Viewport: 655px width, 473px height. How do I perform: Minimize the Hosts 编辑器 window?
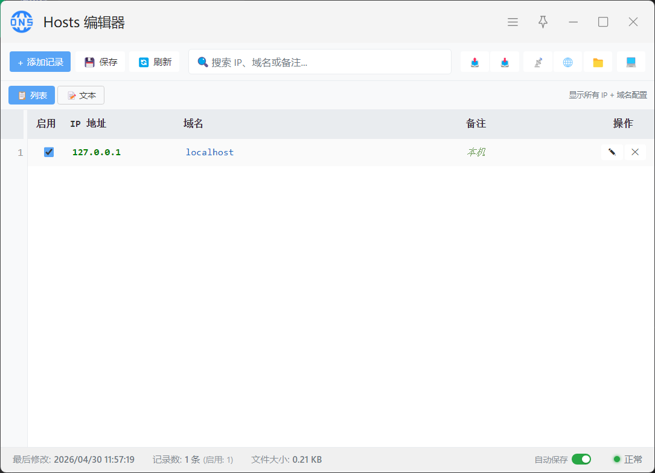coord(573,22)
